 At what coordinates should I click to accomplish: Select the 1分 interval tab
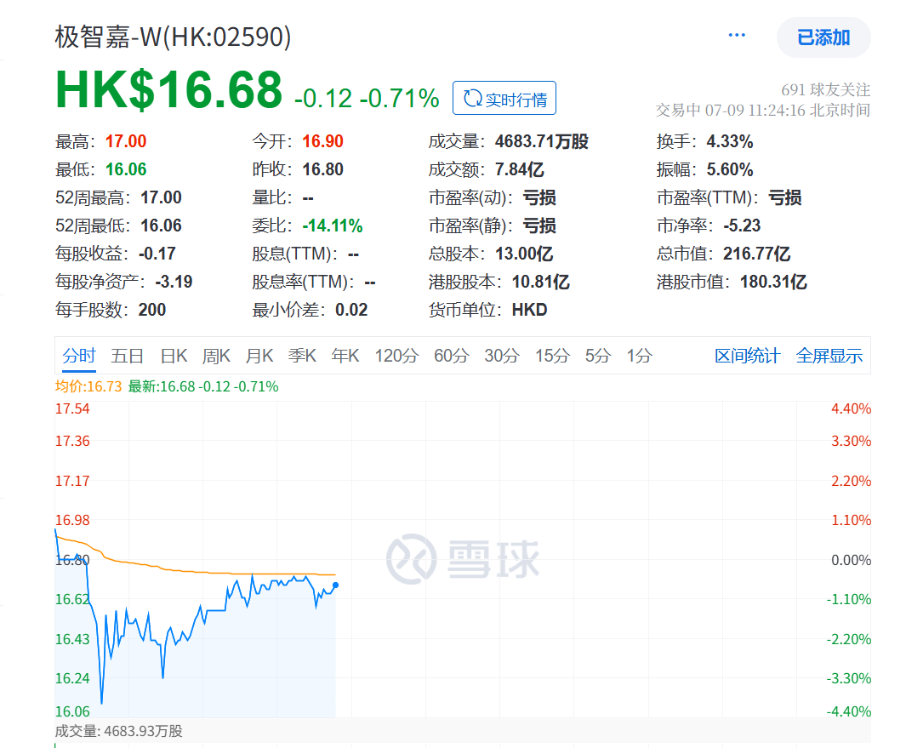(639, 356)
